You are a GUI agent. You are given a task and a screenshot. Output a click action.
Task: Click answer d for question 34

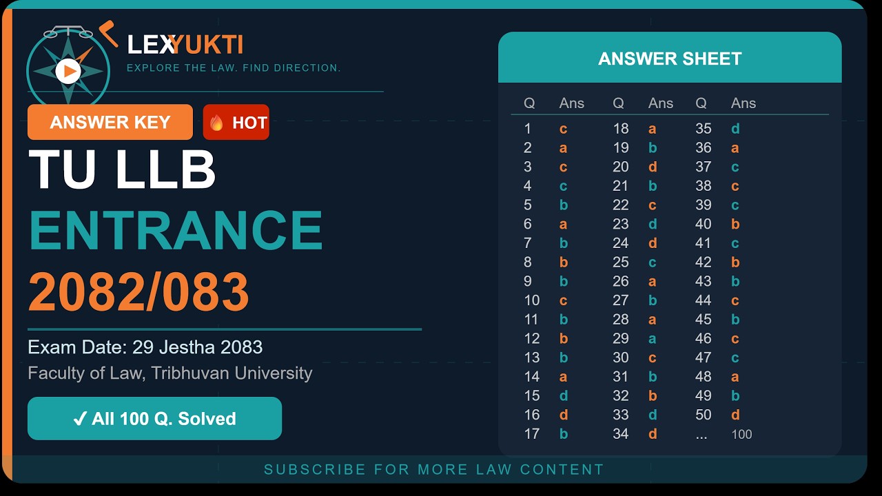tap(653, 434)
